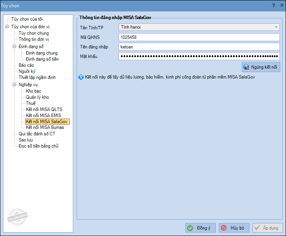The width and height of the screenshot is (286, 236).
Task: Select Tùy chọn của tôi in tree
Action: coord(27,19)
